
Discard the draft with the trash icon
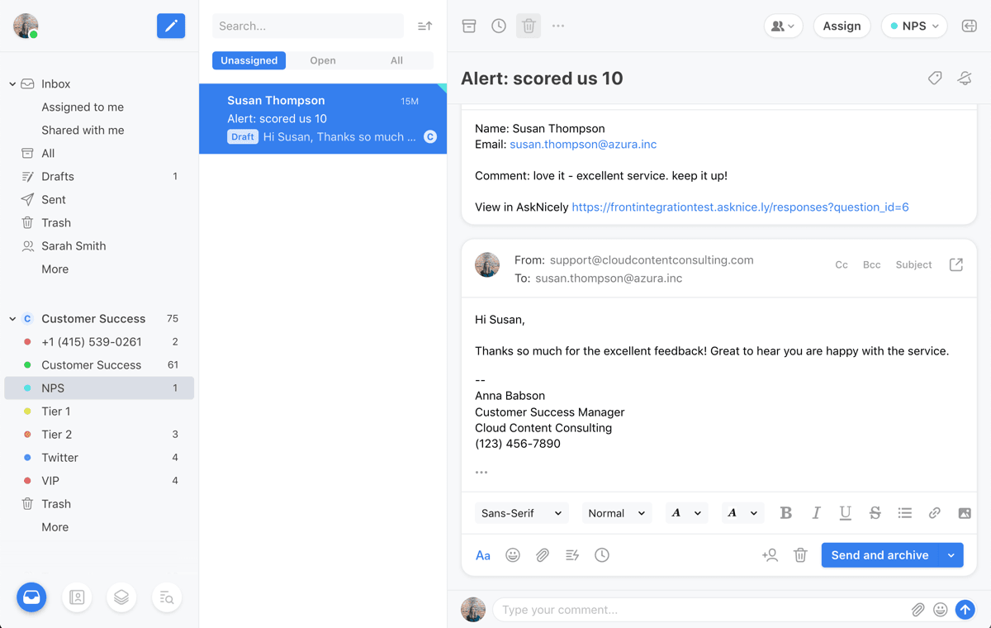pos(800,554)
